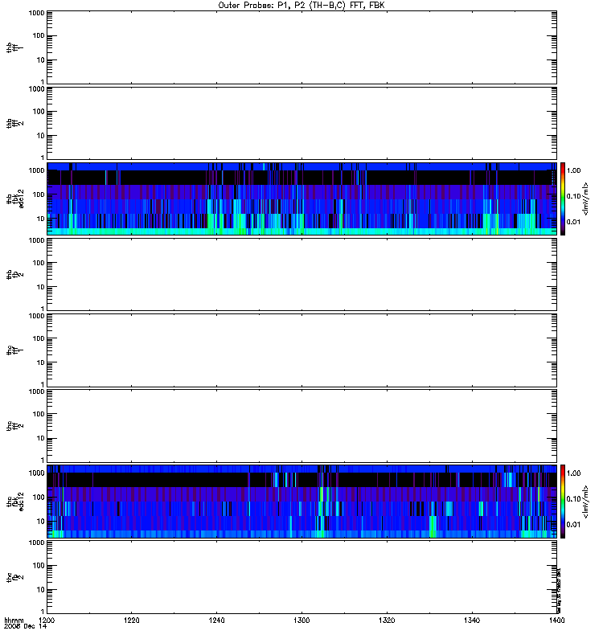Click the "1000" tick label of the topmost panel
The image size is (603, 643).
tap(36, 13)
